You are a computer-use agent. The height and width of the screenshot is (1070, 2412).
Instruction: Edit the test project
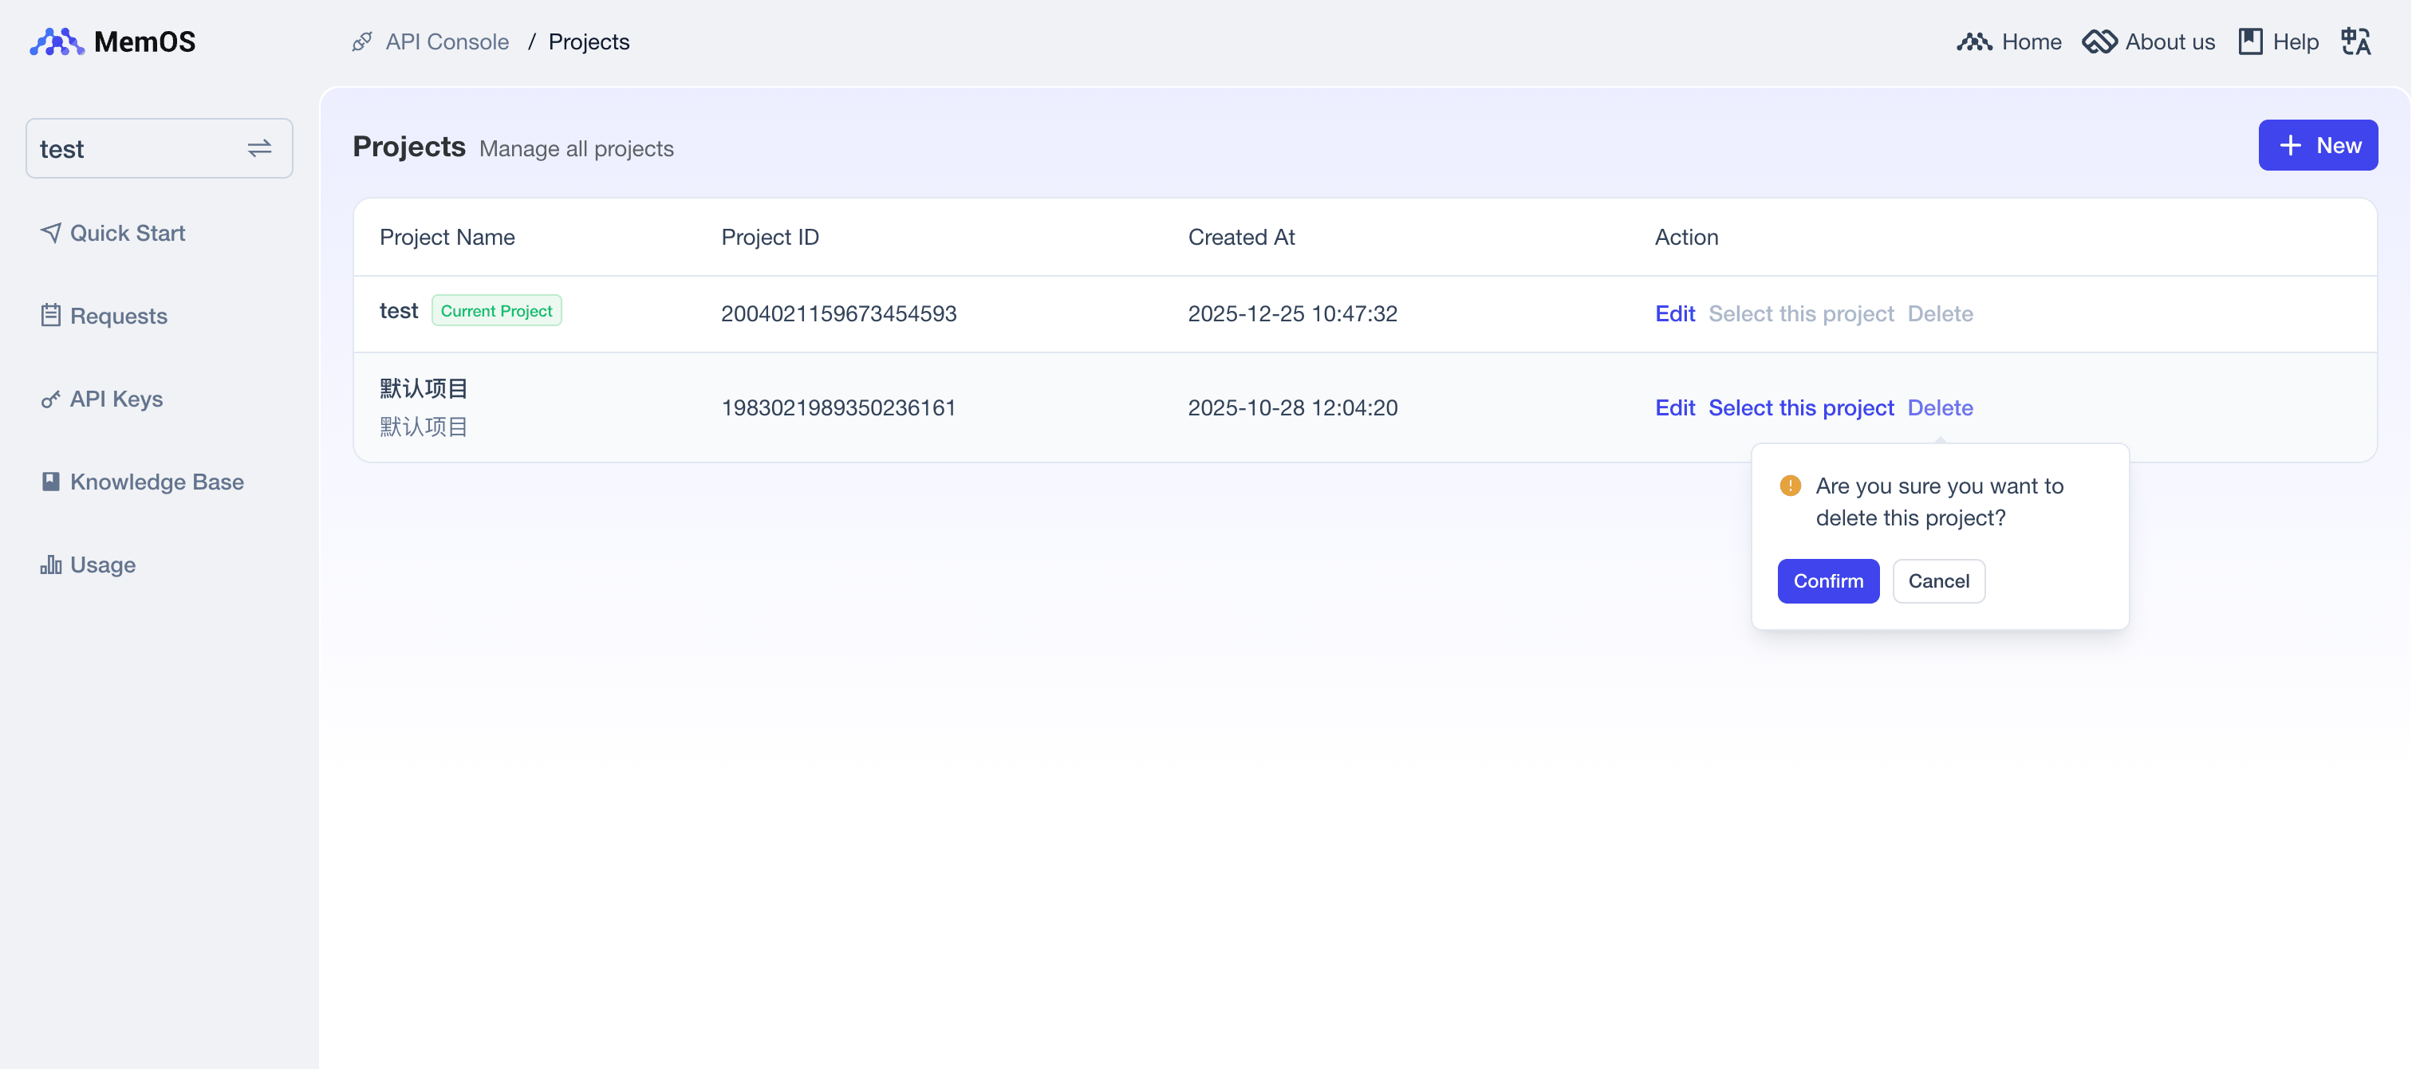(x=1674, y=313)
